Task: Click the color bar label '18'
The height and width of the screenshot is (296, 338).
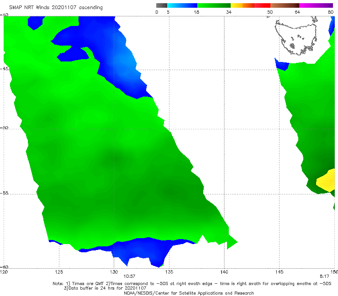Action: coord(196,12)
